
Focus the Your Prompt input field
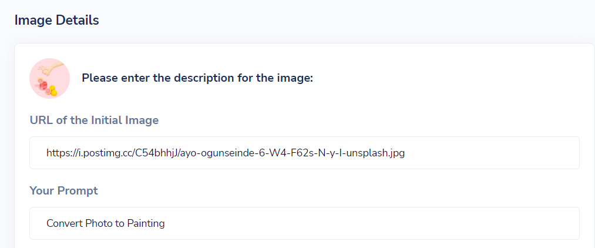(304, 223)
